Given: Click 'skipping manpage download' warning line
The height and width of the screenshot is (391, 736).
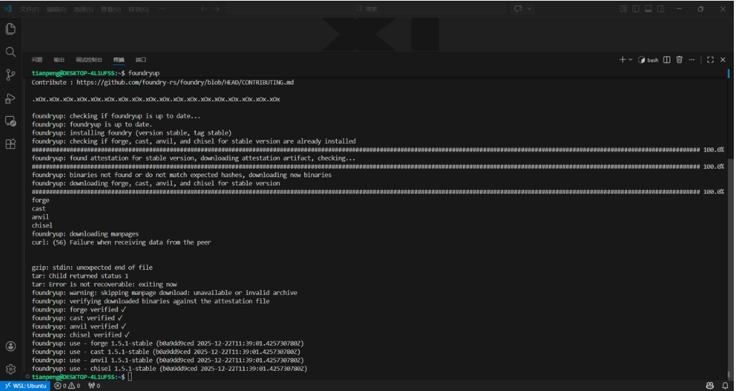Looking at the screenshot, I should [165, 293].
